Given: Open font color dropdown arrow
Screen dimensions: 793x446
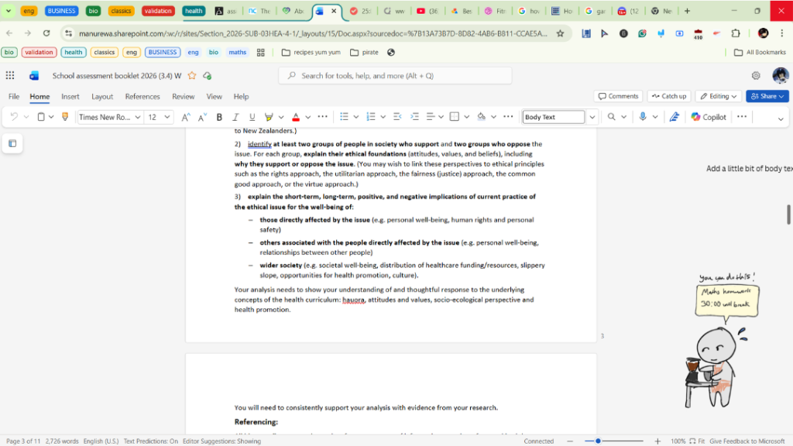Looking at the screenshot, I should (307, 117).
